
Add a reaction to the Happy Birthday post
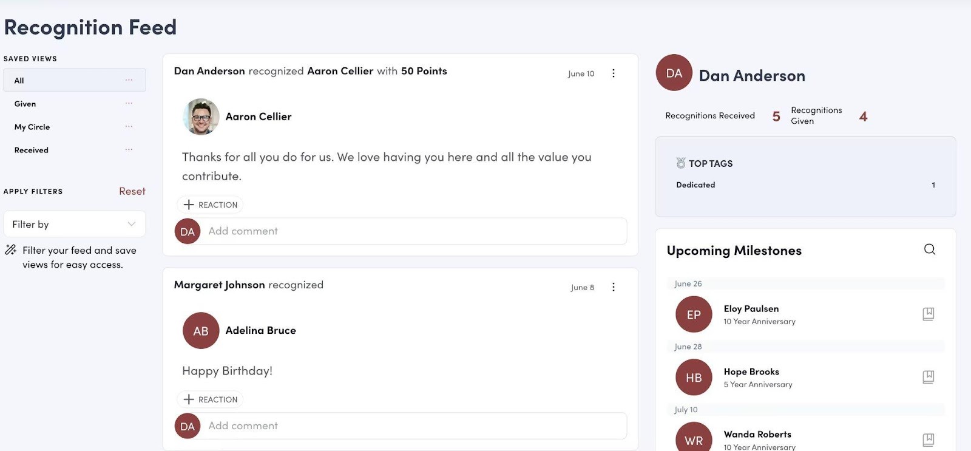(x=211, y=399)
